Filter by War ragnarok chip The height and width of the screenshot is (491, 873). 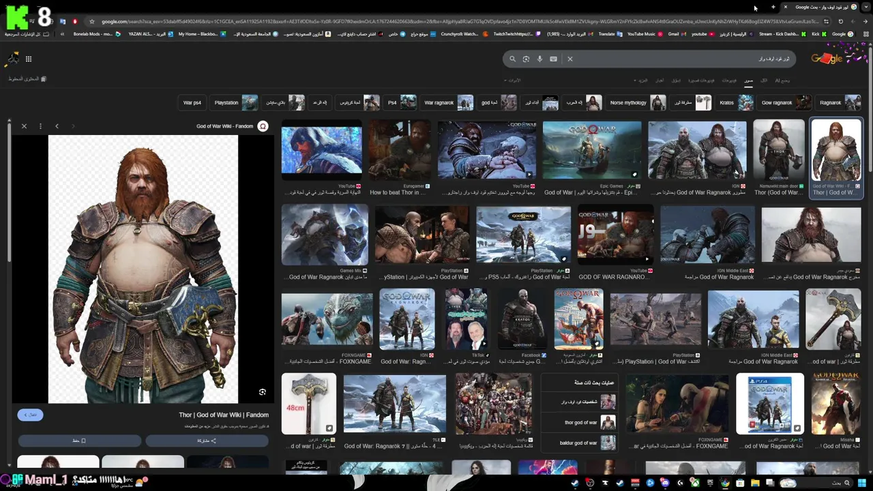tap(447, 103)
